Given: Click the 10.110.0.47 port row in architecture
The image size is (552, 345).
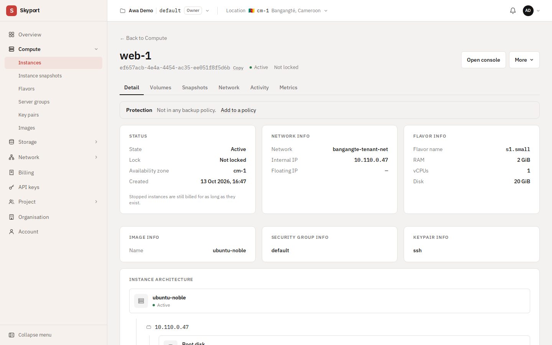Looking at the screenshot, I should pyautogui.click(x=168, y=327).
